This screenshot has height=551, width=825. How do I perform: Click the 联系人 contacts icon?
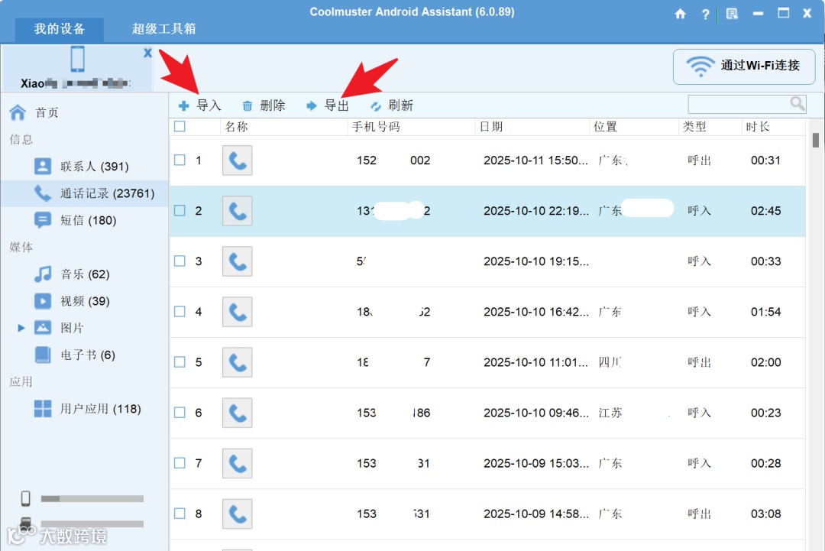(x=43, y=167)
